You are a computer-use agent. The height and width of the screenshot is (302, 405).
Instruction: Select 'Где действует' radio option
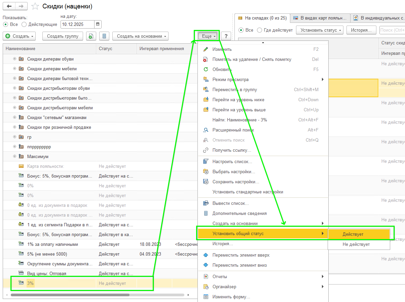pyautogui.click(x=259, y=30)
